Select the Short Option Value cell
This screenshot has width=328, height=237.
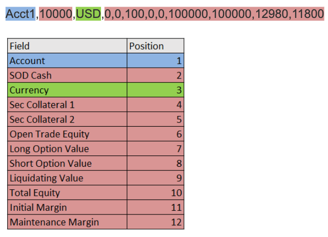(x=67, y=163)
